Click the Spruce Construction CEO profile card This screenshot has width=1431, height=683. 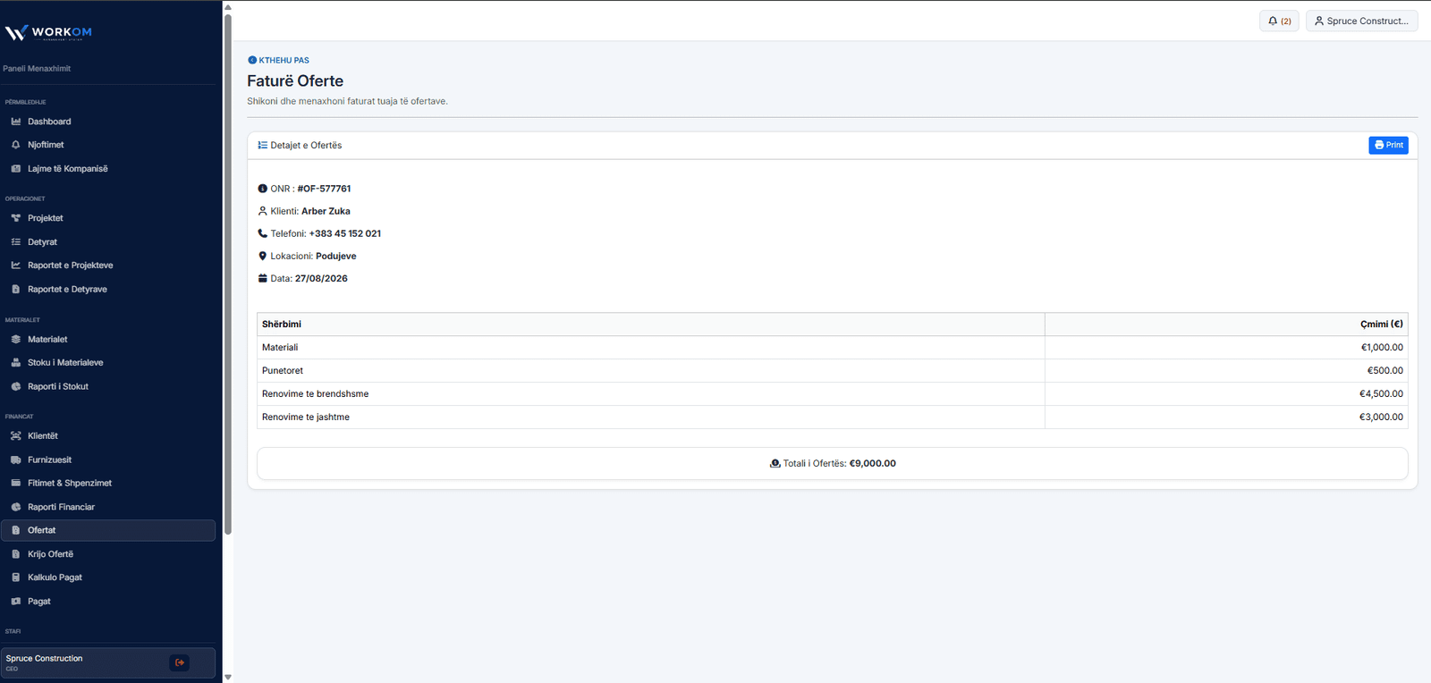tap(108, 662)
